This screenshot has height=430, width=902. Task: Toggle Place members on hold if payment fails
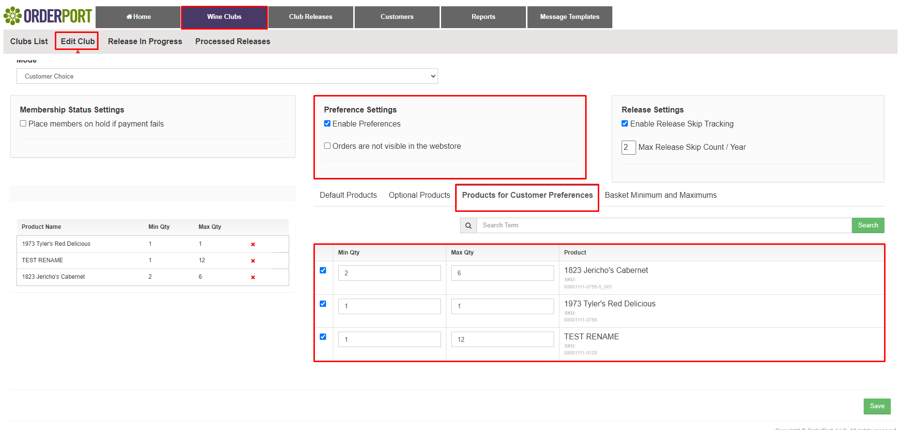(x=23, y=124)
